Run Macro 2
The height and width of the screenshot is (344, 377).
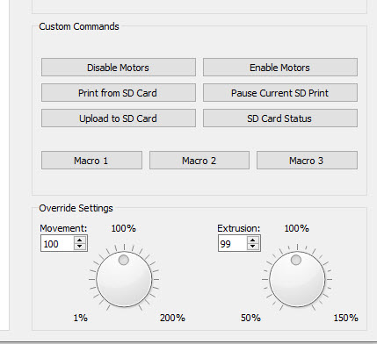pyautogui.click(x=199, y=161)
